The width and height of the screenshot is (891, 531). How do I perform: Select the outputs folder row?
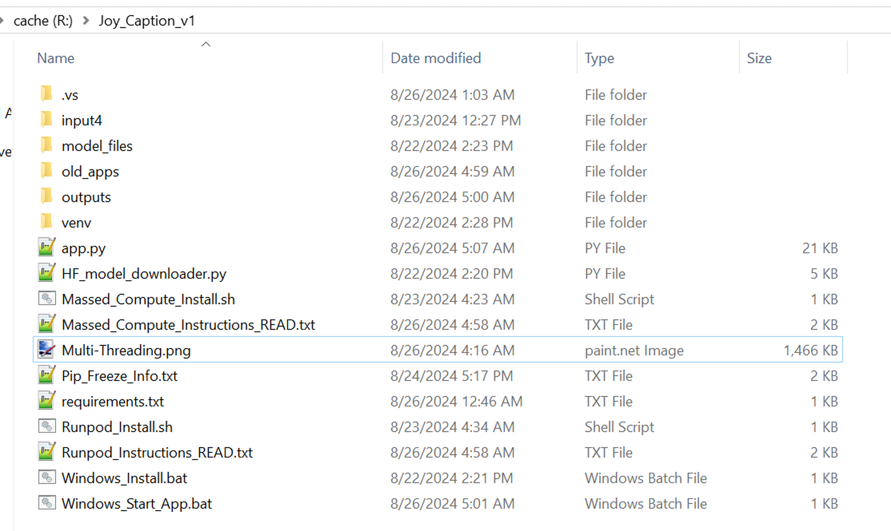click(438, 197)
